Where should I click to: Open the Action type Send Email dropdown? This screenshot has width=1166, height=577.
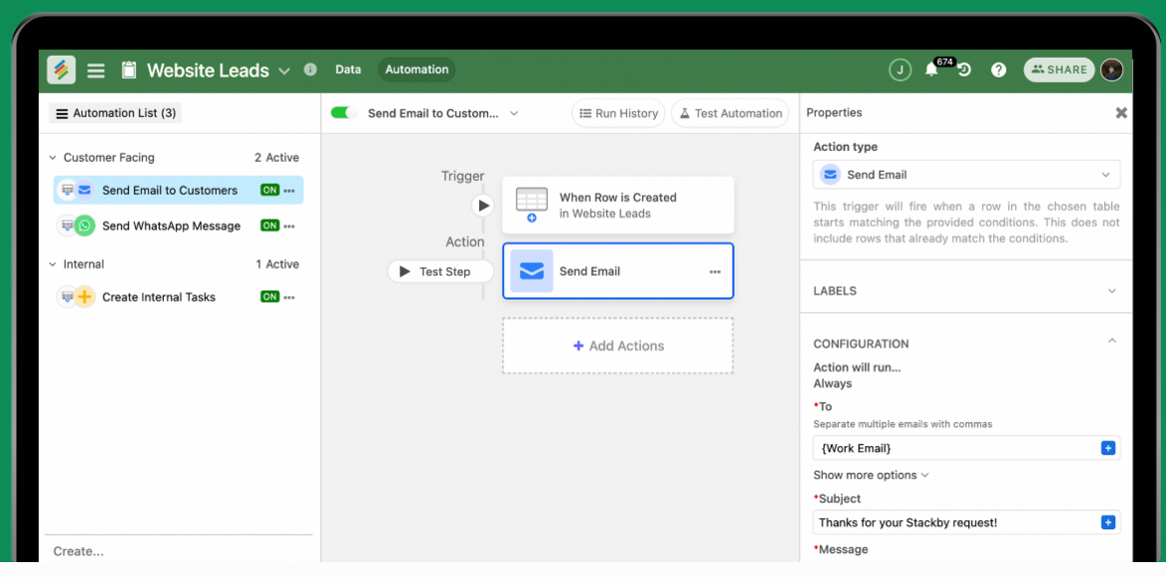(967, 175)
